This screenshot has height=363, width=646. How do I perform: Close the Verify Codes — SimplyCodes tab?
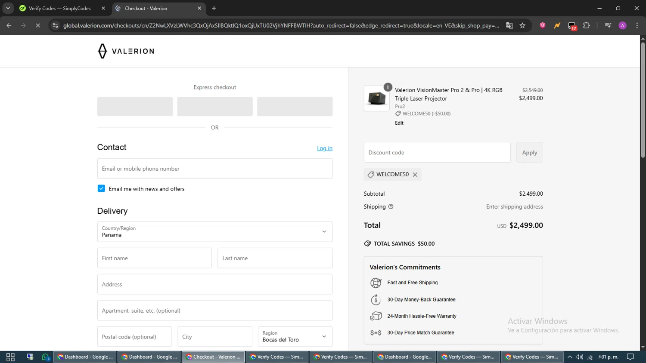point(103,8)
